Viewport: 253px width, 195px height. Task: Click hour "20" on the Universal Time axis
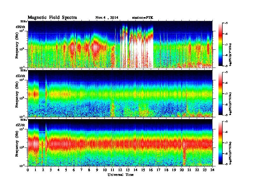[181, 170]
